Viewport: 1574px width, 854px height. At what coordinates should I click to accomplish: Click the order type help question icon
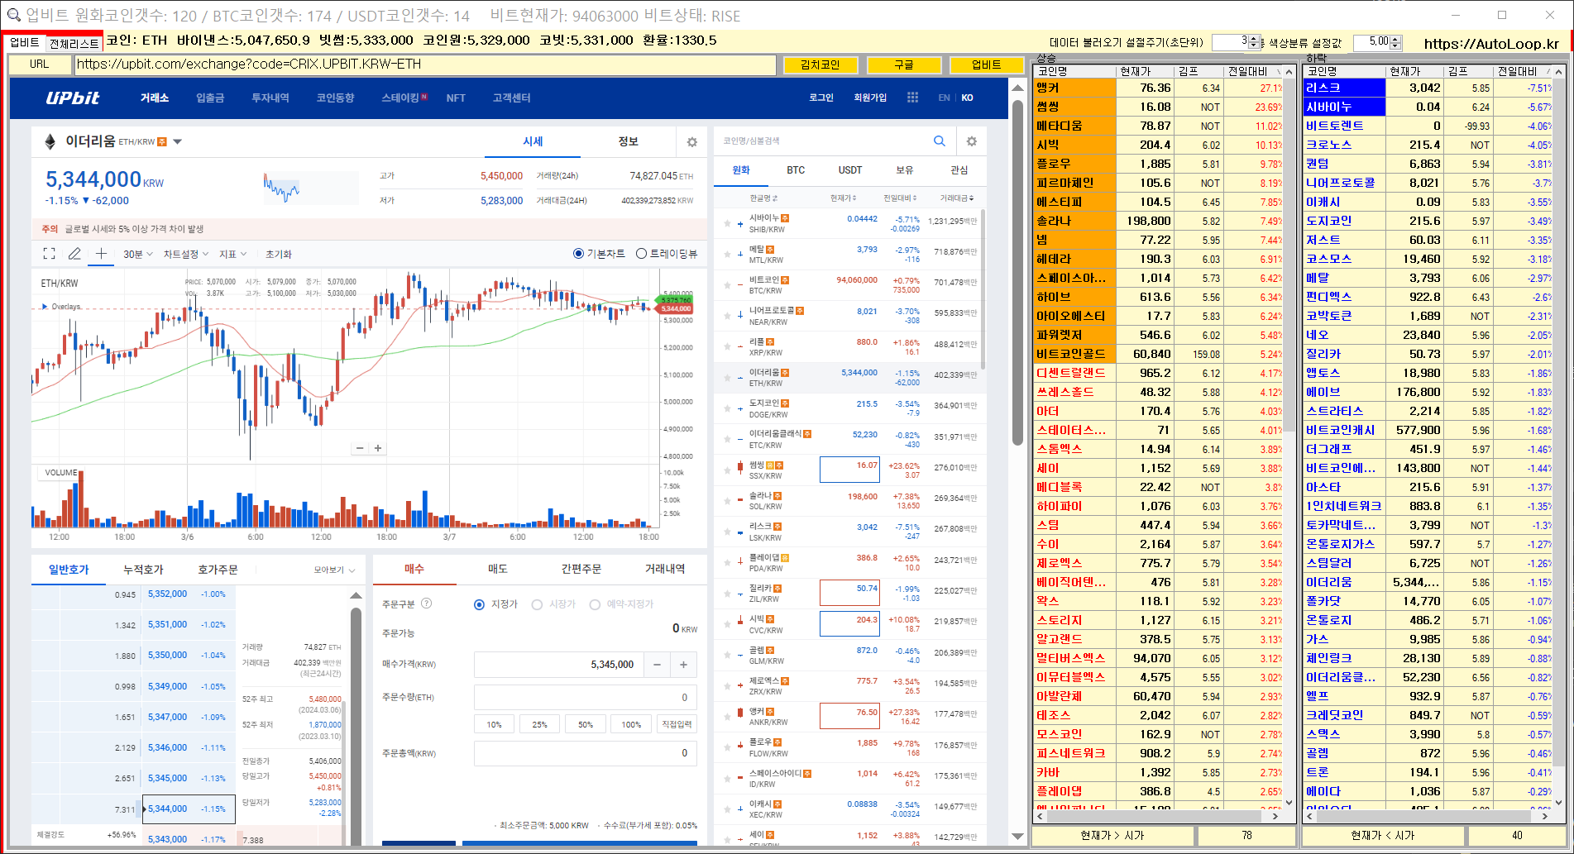pyautogui.click(x=427, y=604)
